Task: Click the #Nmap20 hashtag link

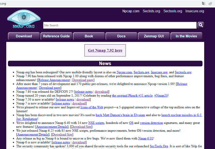Action: pos(161,96)
